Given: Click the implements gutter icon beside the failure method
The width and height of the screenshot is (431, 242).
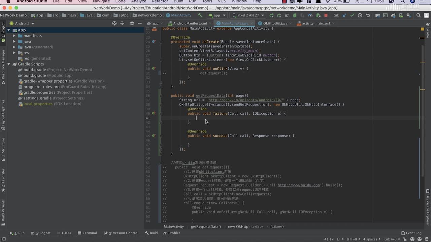Looking at the screenshot, I should 154,113.
